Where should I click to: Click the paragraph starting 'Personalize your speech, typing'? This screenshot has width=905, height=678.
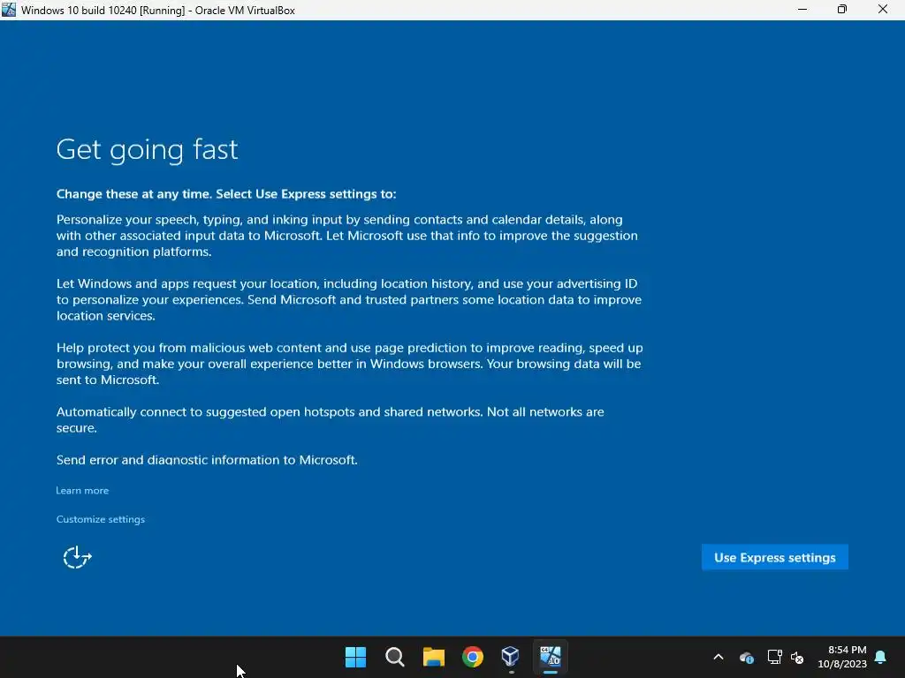[346, 236]
